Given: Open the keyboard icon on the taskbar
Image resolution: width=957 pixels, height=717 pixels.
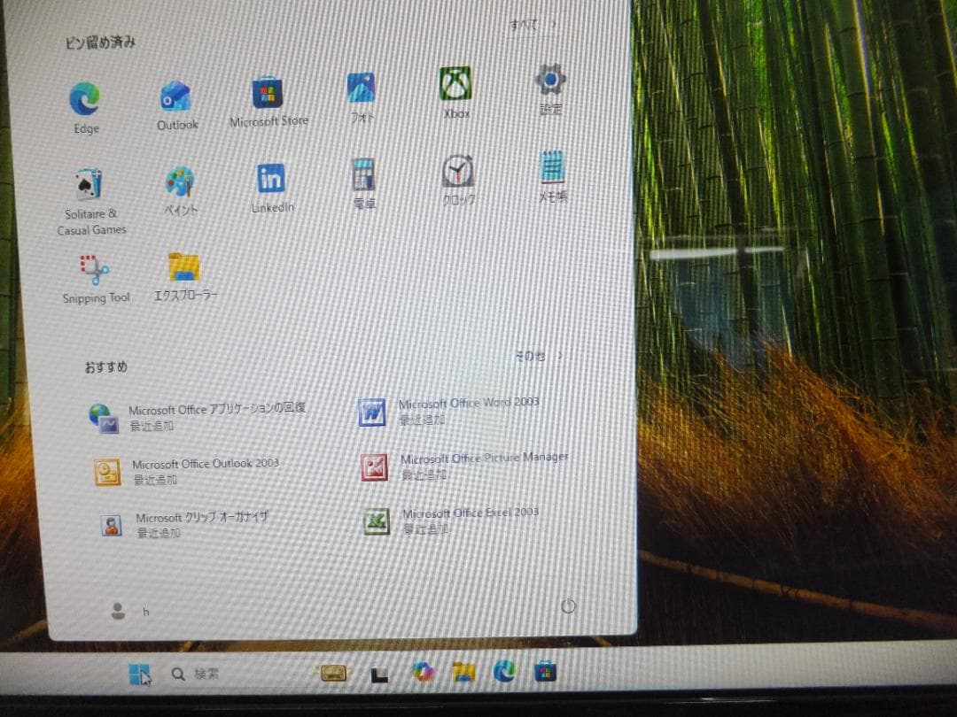Looking at the screenshot, I should coord(333,673).
